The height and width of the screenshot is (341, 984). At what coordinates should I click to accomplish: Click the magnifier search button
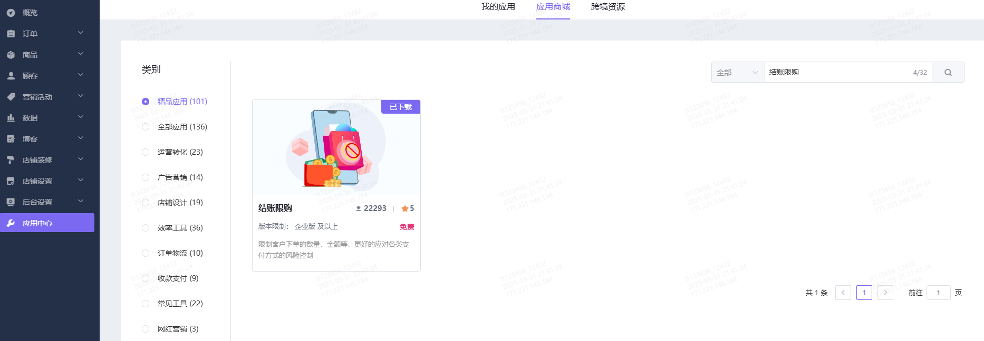[x=948, y=72]
